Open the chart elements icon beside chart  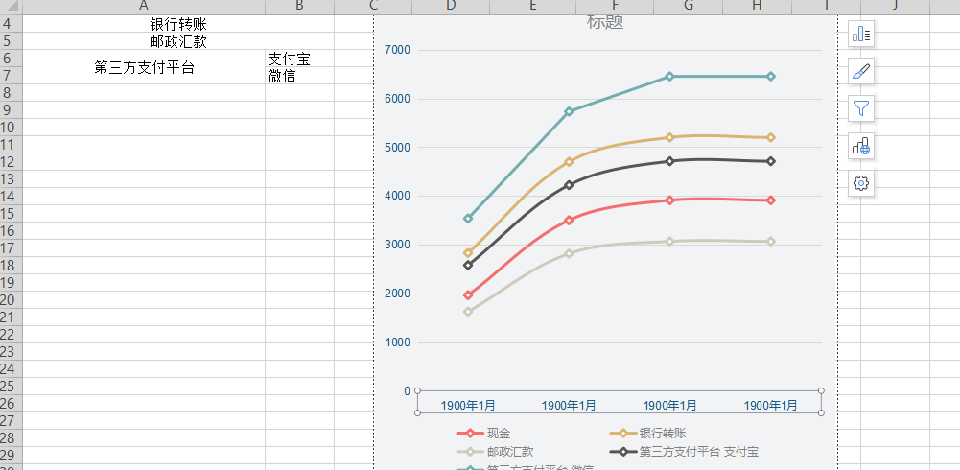coord(861,34)
